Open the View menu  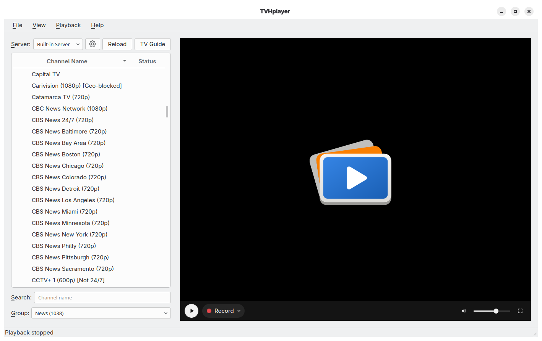[39, 25]
